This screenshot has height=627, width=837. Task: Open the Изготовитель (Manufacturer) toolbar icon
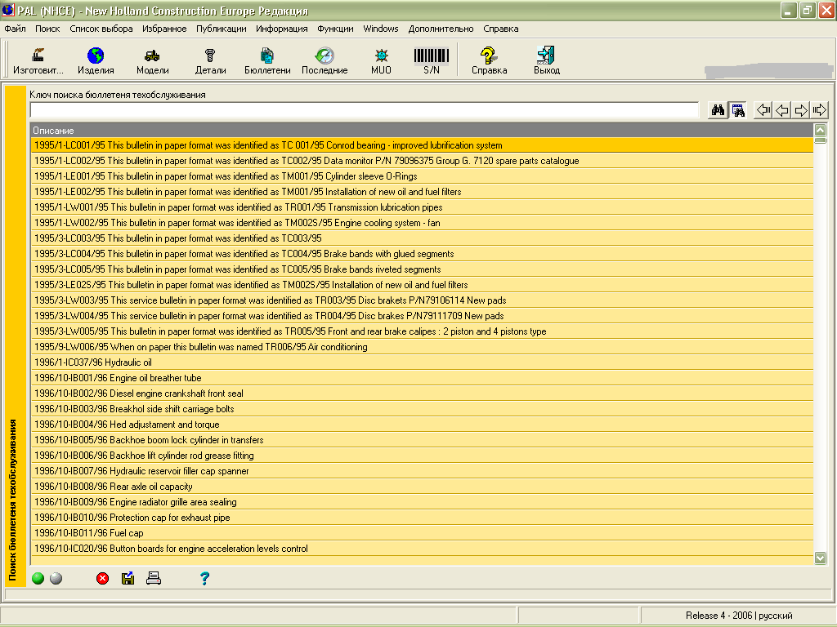pos(38,60)
